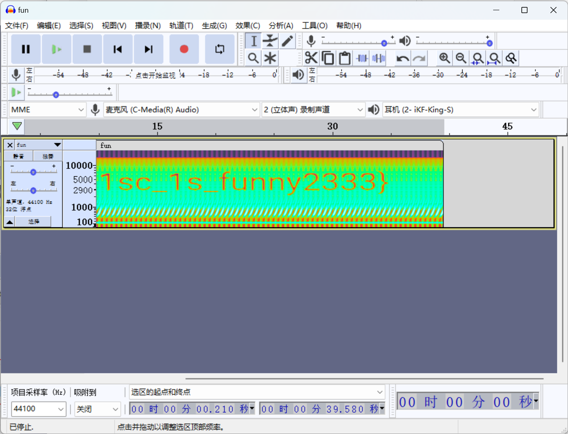Solo the fun track (独奏)
Image resolution: width=568 pixels, height=434 pixels.
coord(48,156)
